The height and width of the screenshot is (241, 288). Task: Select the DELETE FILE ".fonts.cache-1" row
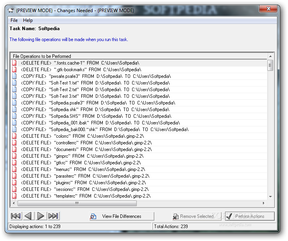coord(139,63)
